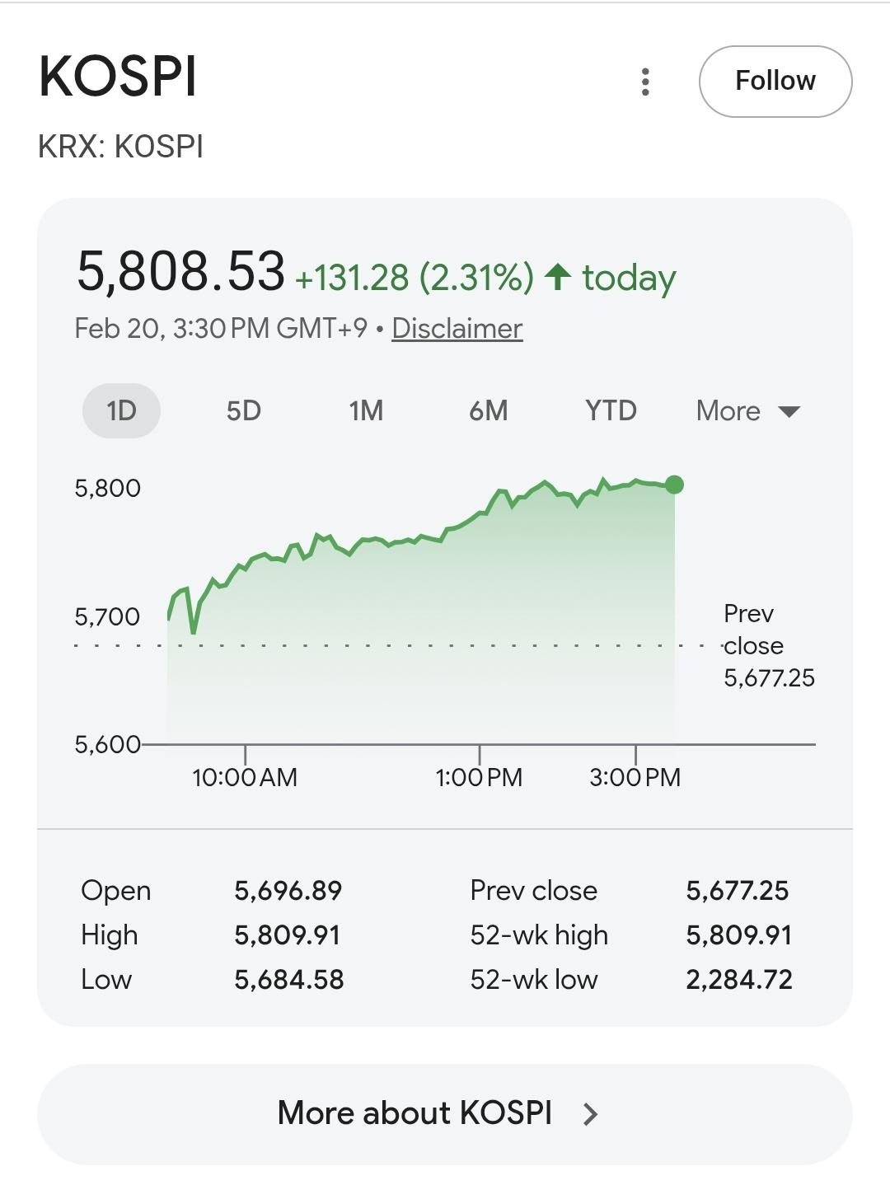
Task: Switch to the 6M chart range
Action: 488,410
